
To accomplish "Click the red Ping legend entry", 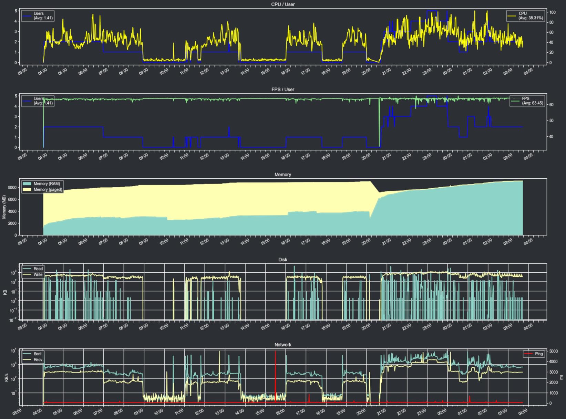I will tap(534, 354).
